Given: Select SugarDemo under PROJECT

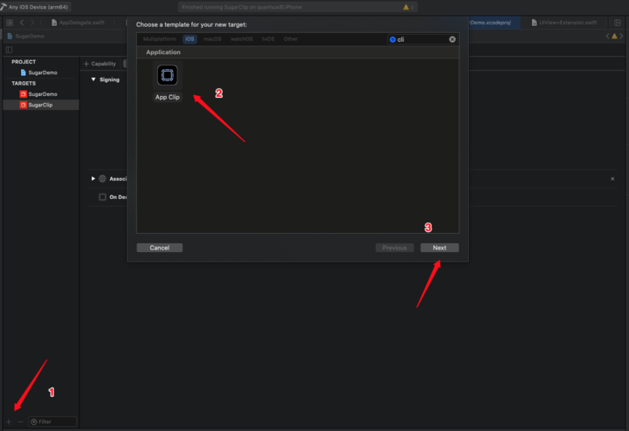Looking at the screenshot, I should (x=43, y=72).
